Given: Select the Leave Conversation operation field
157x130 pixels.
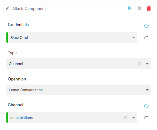Looking at the screenshot, I should (79, 90).
